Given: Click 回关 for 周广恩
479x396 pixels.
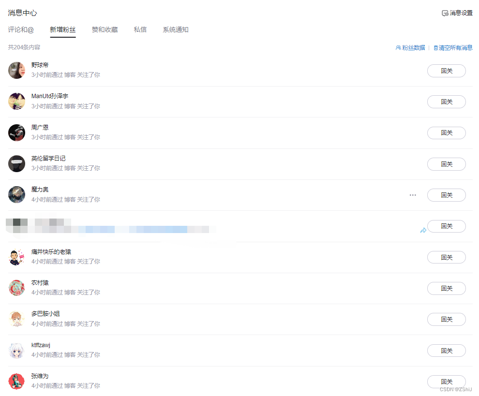Looking at the screenshot, I should click(446, 133).
